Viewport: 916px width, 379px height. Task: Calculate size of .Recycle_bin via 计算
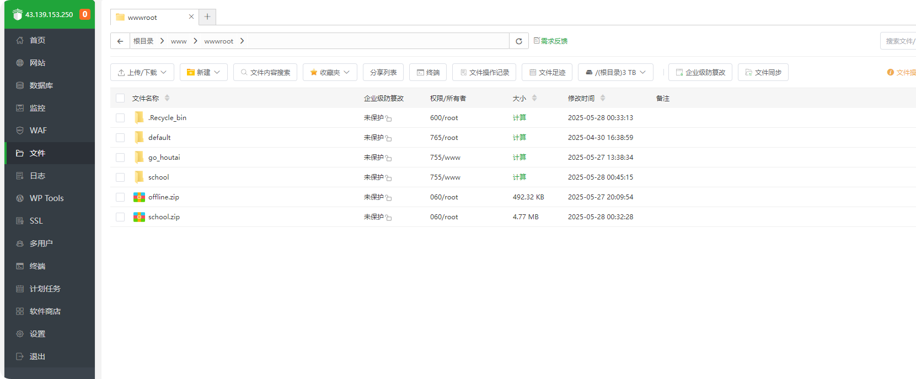tap(519, 118)
